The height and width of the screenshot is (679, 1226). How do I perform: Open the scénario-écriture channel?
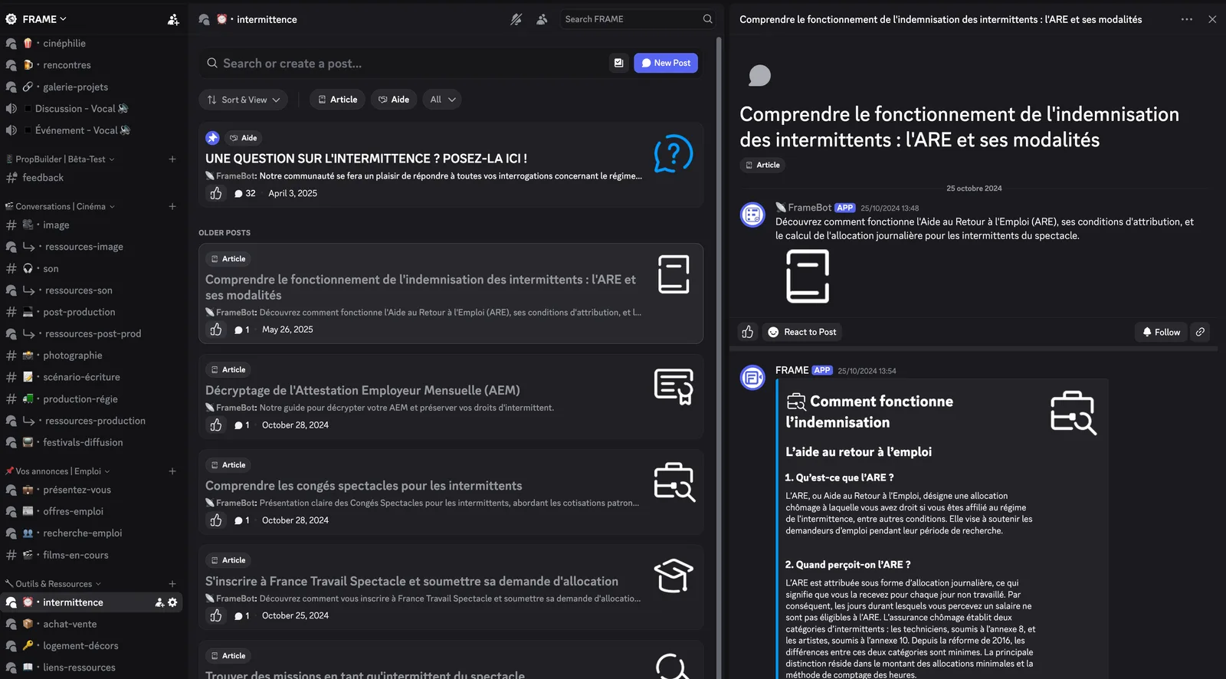(x=92, y=377)
